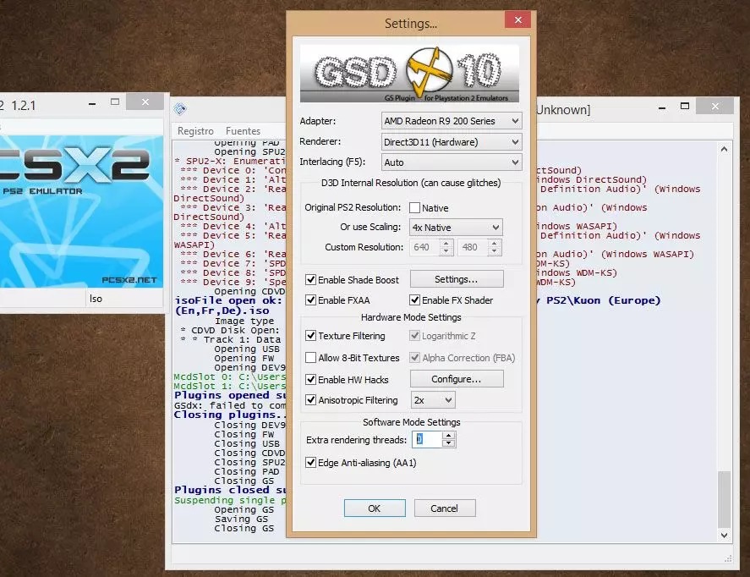Open the Anisotropic Filtering 2x dropdown
The image size is (750, 577).
(x=433, y=400)
